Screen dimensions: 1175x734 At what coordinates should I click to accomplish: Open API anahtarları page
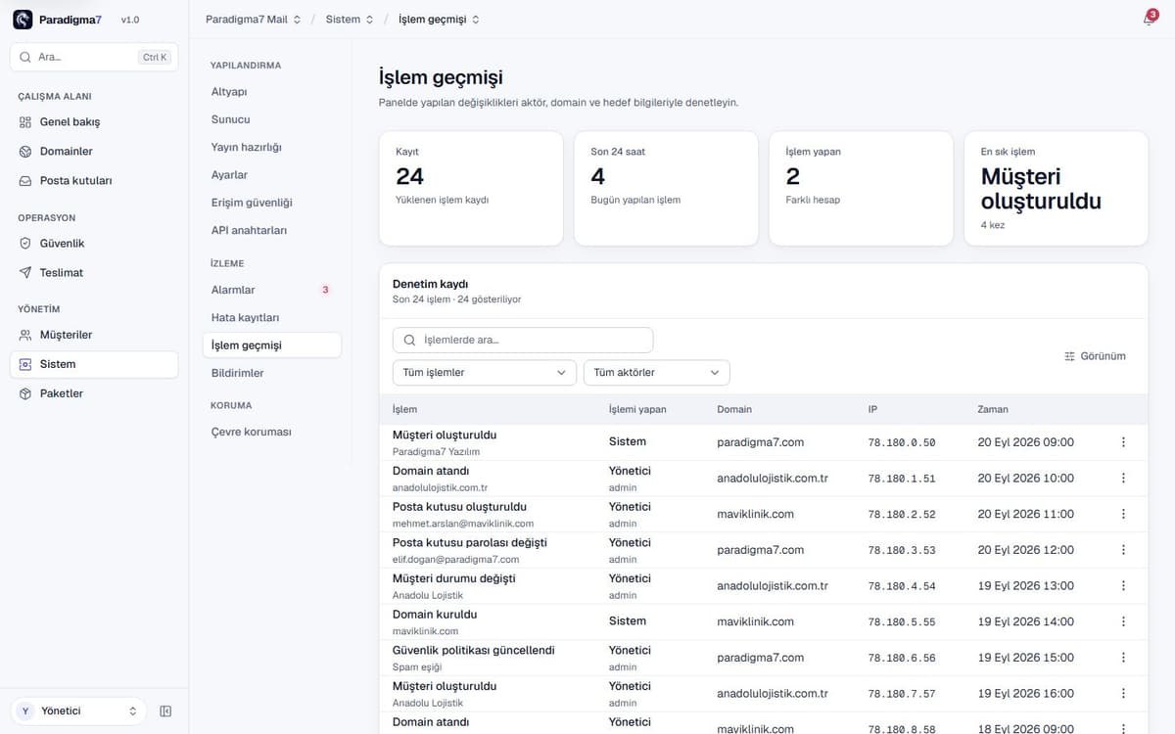272,230
